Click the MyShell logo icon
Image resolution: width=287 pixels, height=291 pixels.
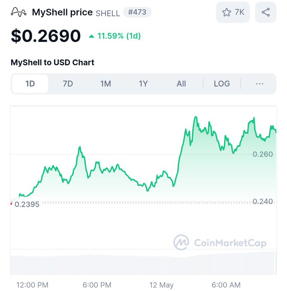click(19, 12)
